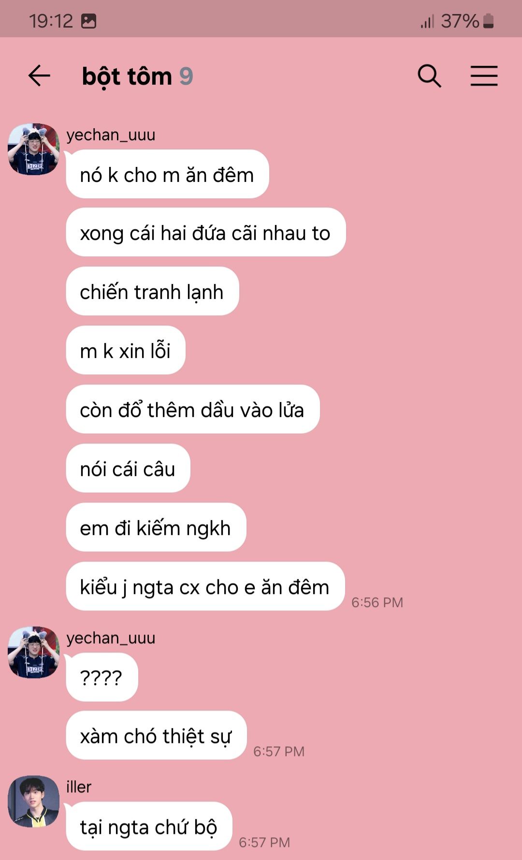Viewport: 522px width, 860px height.
Task: Select message 'chiến tranh lạnh'
Action: 152,291
